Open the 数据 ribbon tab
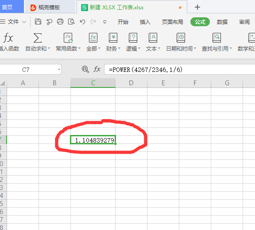 point(222,22)
